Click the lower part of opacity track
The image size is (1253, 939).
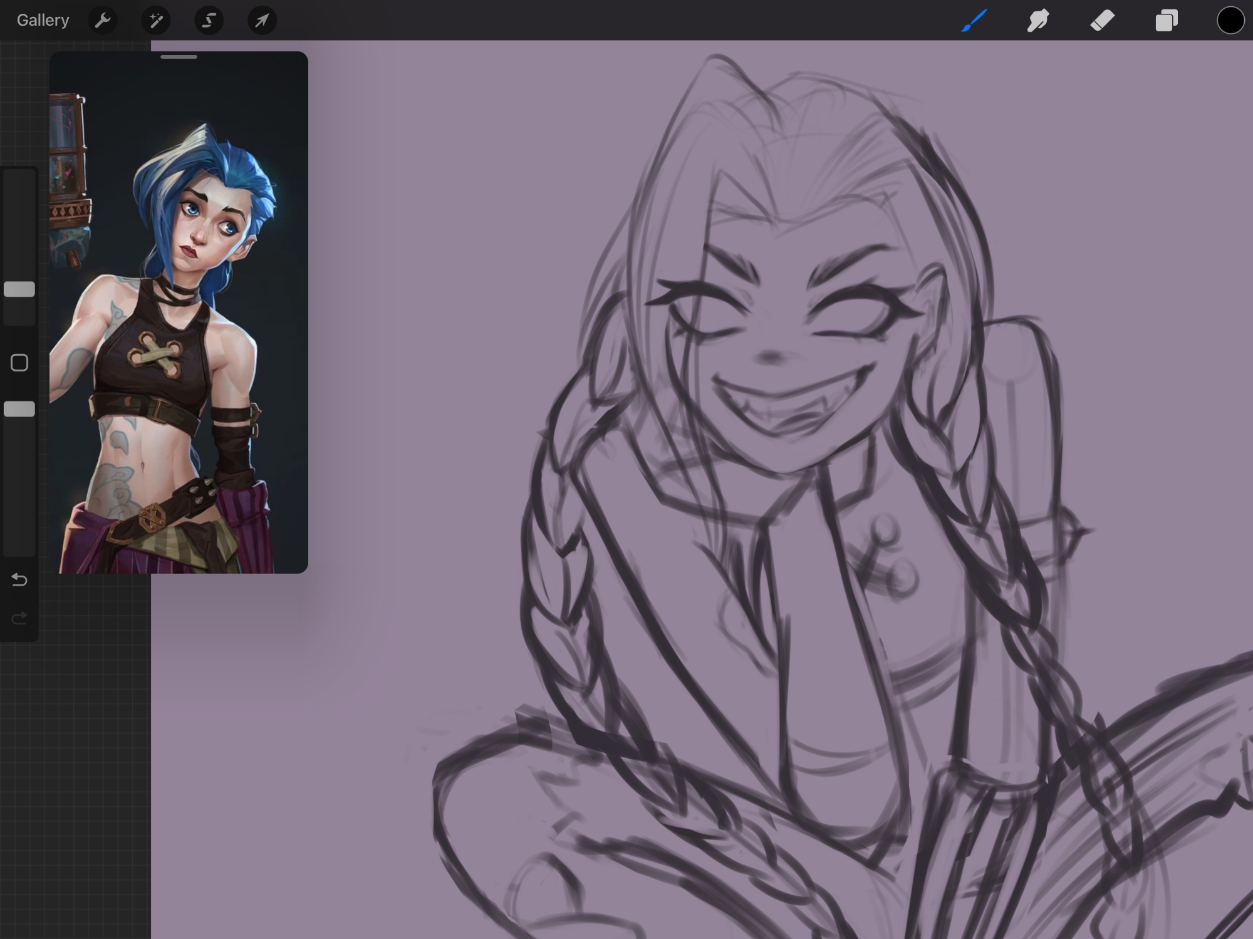click(x=19, y=489)
